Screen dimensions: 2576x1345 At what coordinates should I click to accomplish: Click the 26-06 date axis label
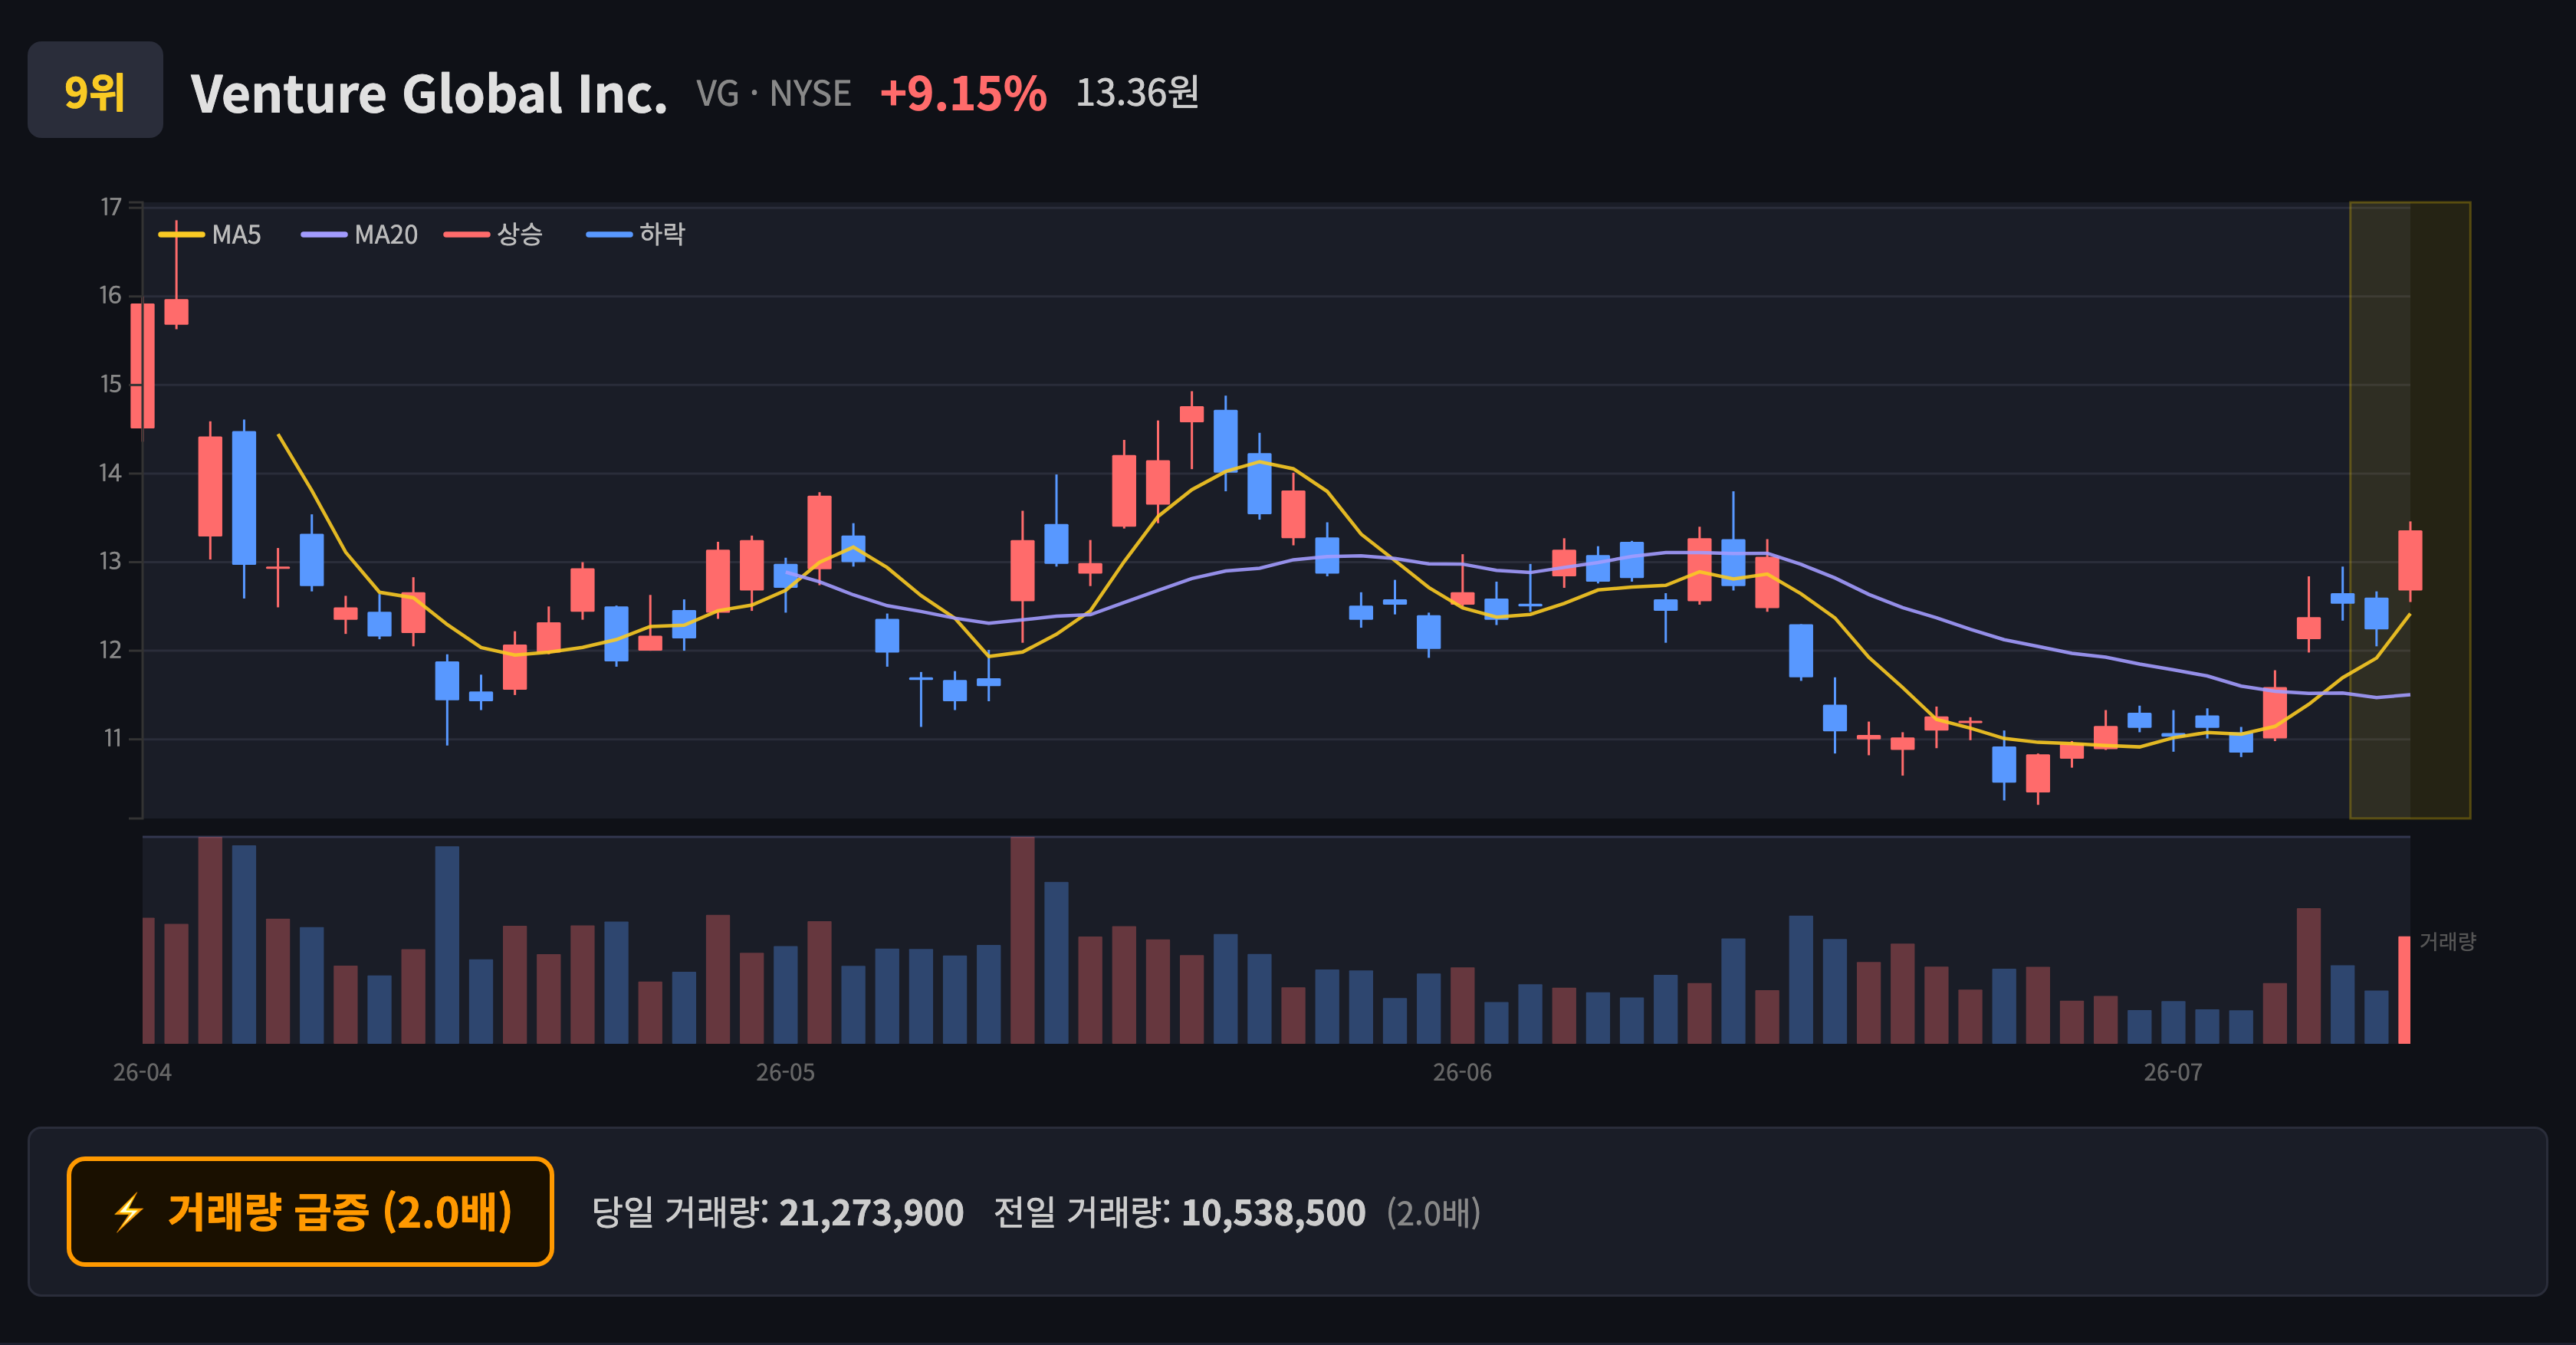1462,1072
